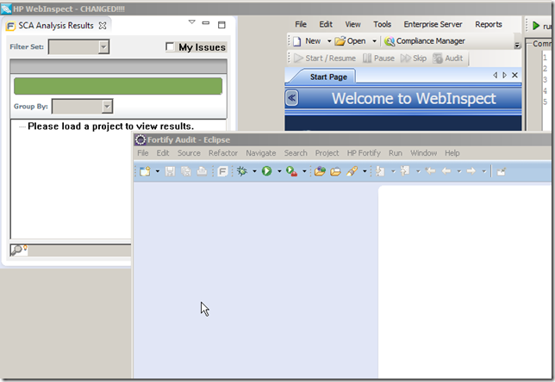Click the view menu triangle in SCA panel

190,25
